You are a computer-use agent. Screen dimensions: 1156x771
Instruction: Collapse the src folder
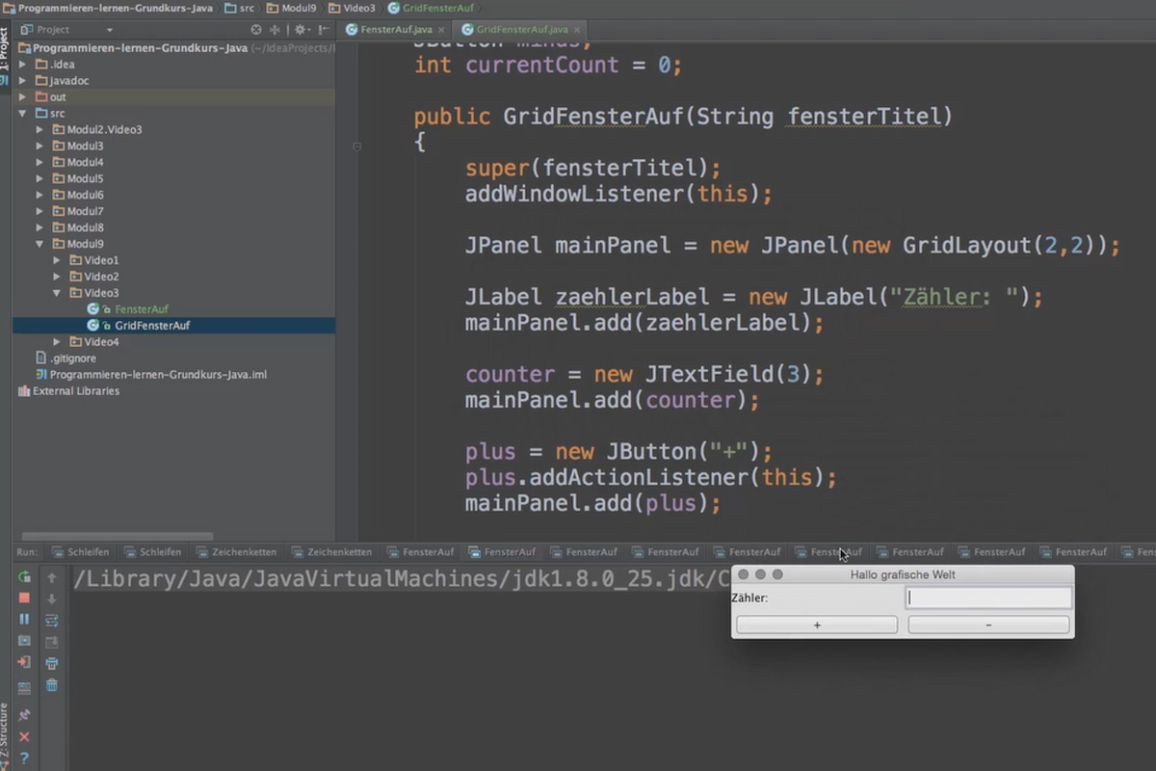point(23,114)
